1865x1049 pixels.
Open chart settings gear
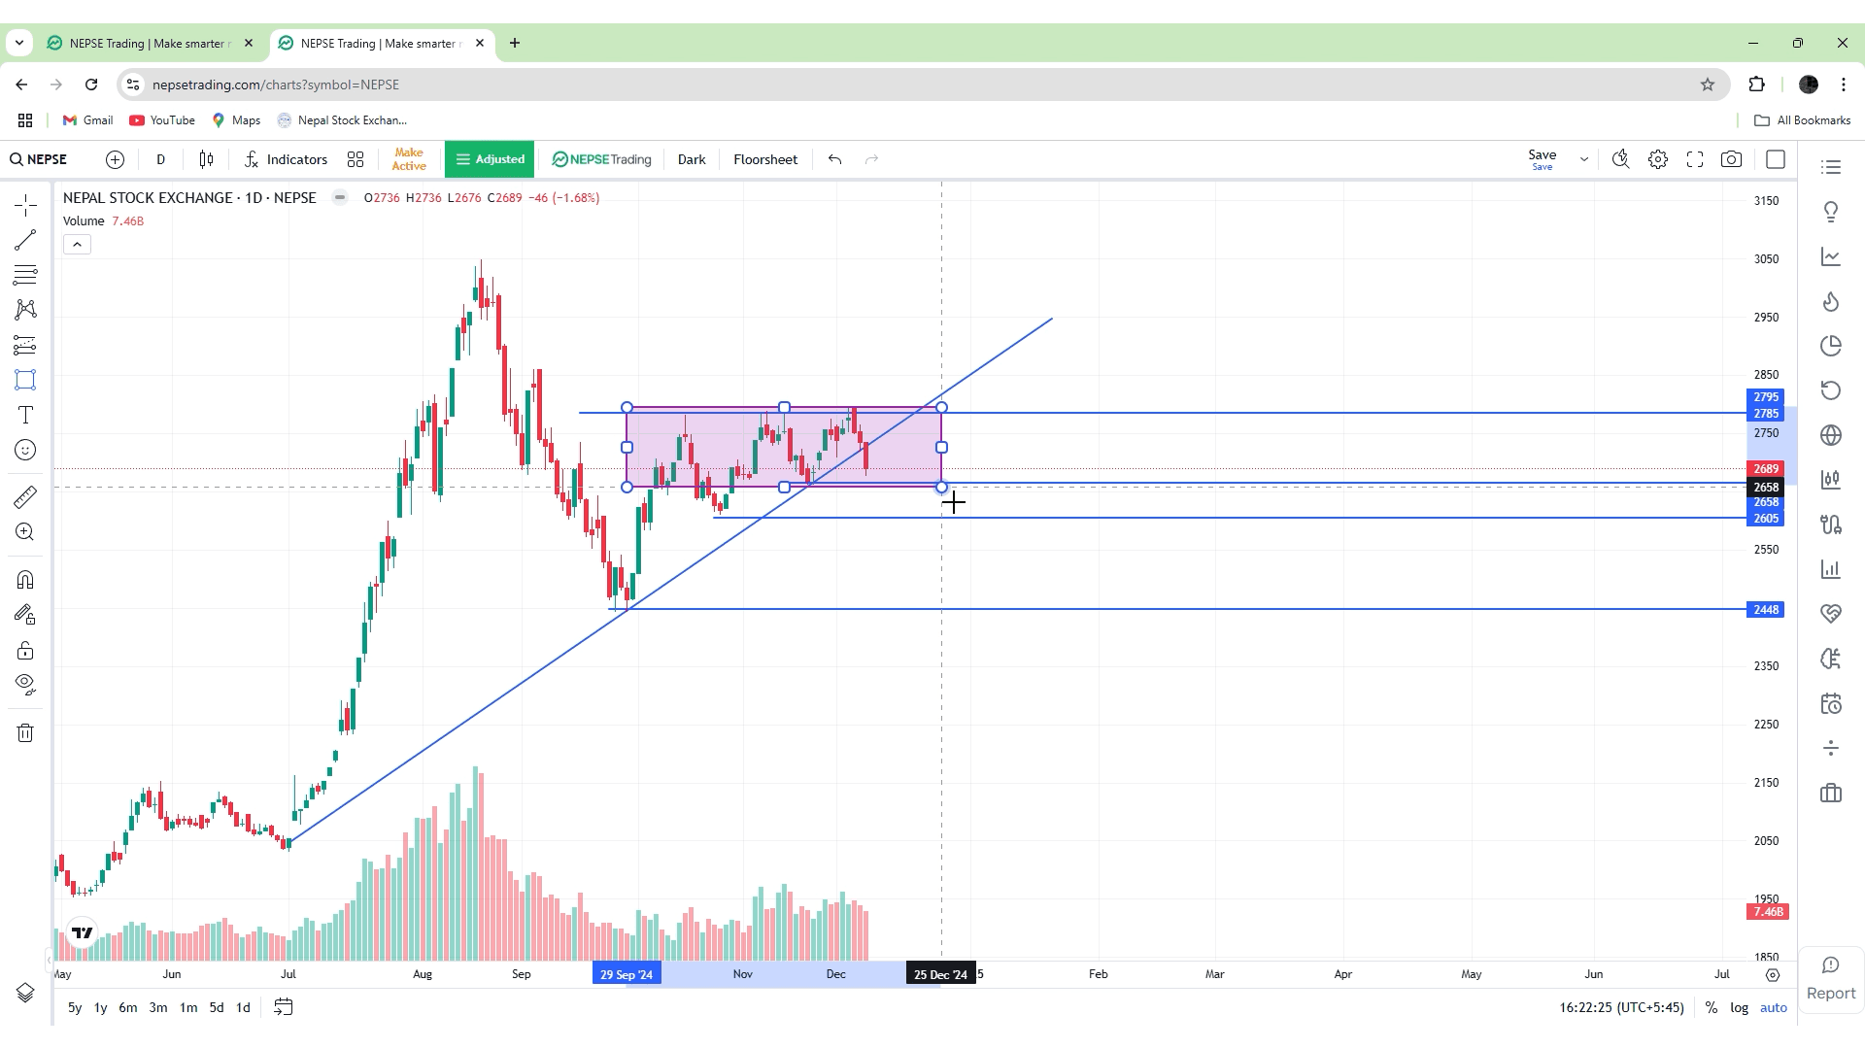tap(1658, 159)
